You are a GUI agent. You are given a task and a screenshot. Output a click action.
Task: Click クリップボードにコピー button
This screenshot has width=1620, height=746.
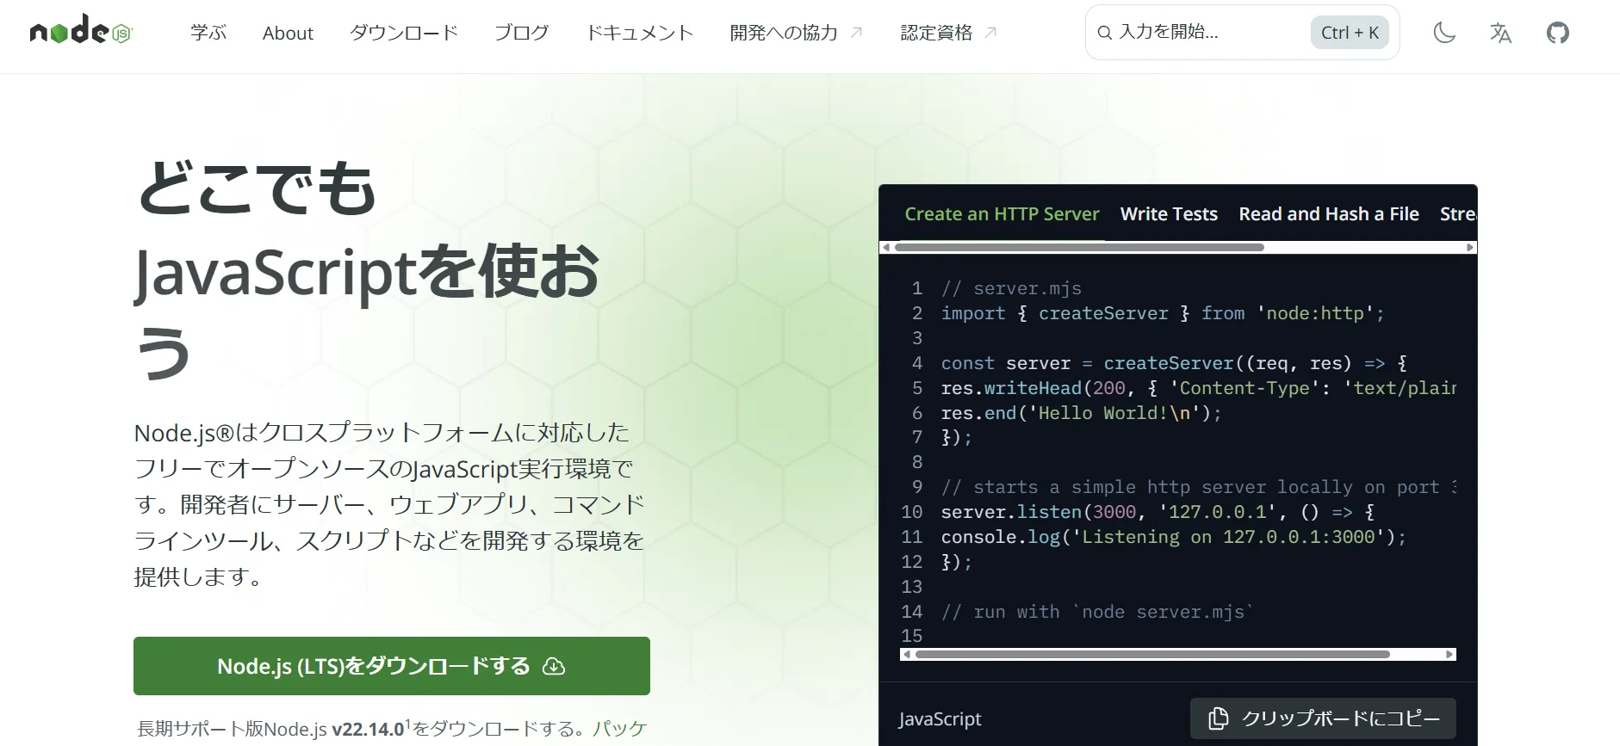click(1323, 718)
